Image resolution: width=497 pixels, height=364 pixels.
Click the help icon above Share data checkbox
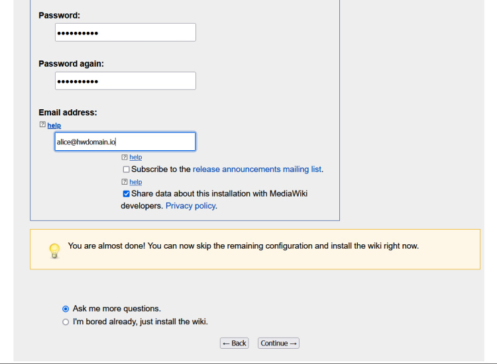tap(125, 182)
